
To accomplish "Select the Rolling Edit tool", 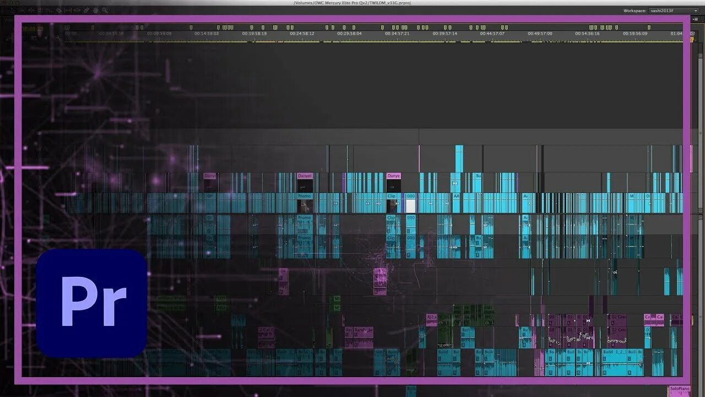I will [x=40, y=10].
